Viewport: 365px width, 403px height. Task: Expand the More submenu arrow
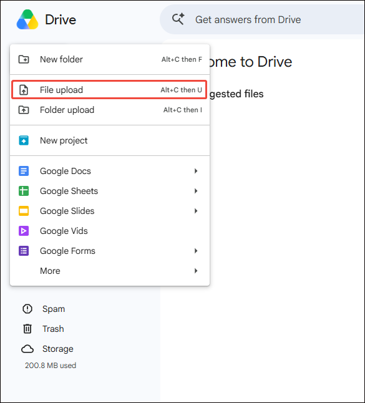(x=196, y=271)
